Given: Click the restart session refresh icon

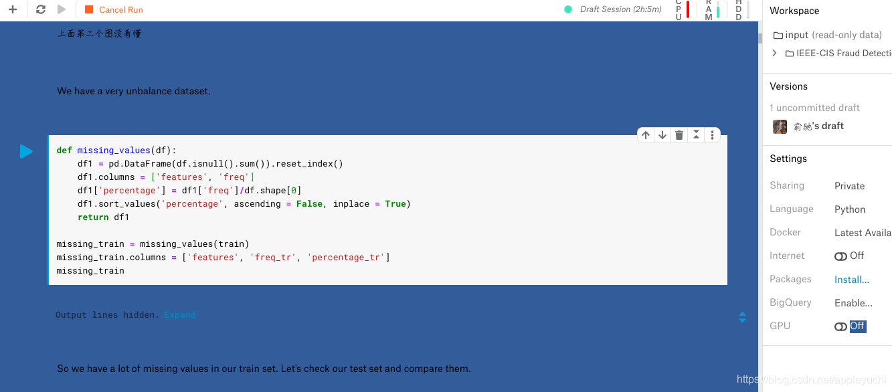Looking at the screenshot, I should tap(41, 9).
